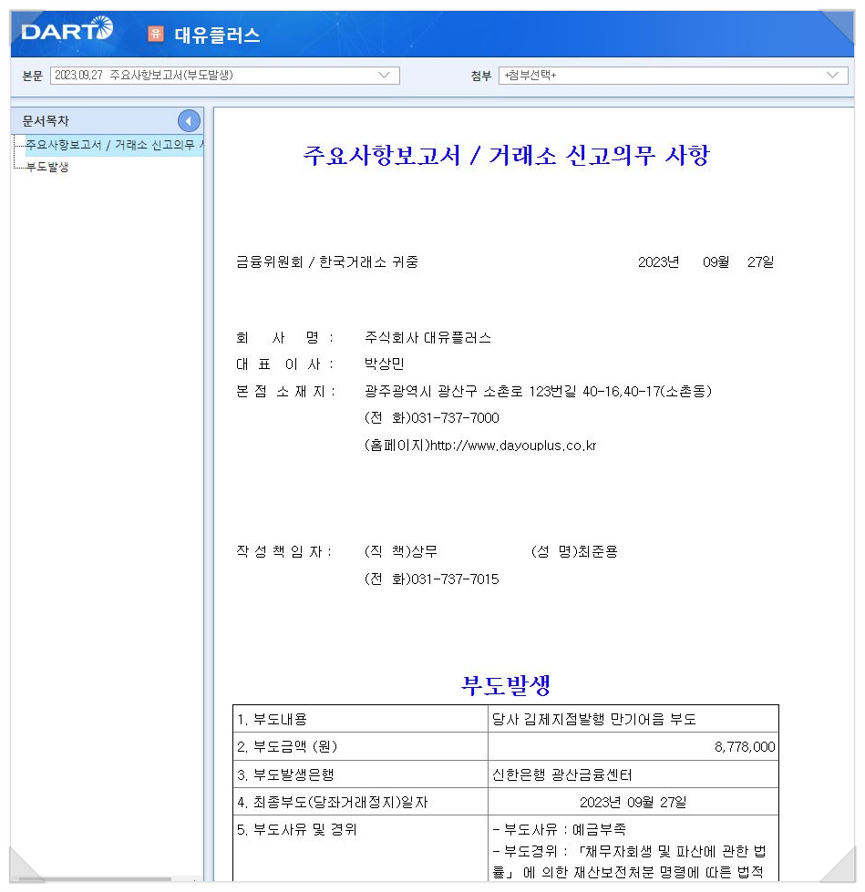Click table cell 5. 부도사유 및 경위
The width and height of the screenshot is (865, 892).
tap(360, 847)
